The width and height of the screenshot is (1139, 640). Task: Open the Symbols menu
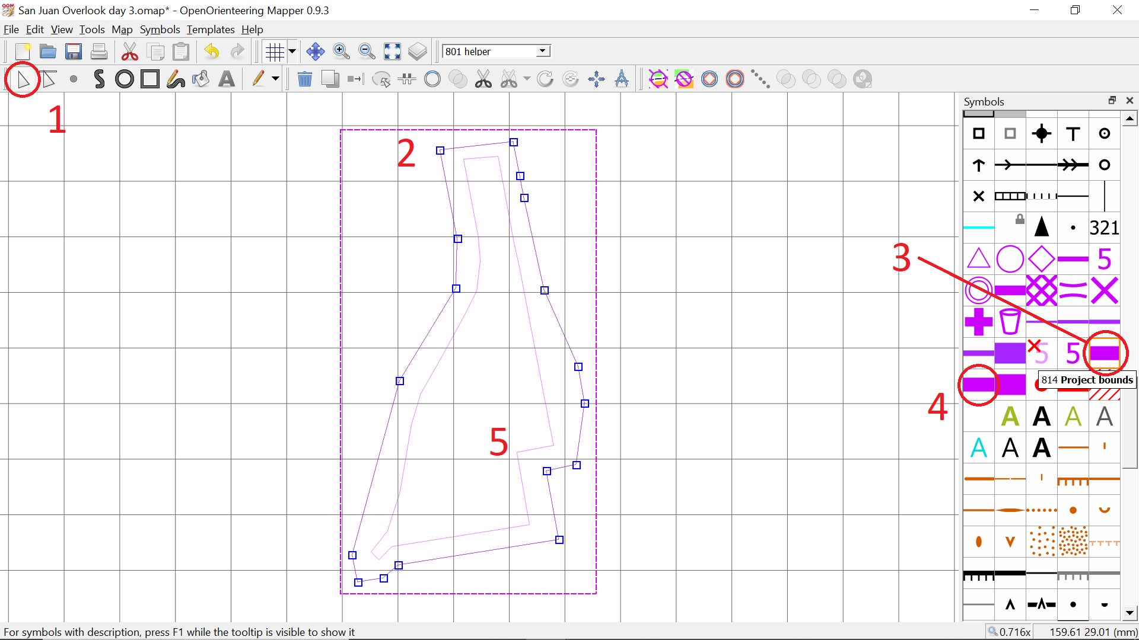160,30
